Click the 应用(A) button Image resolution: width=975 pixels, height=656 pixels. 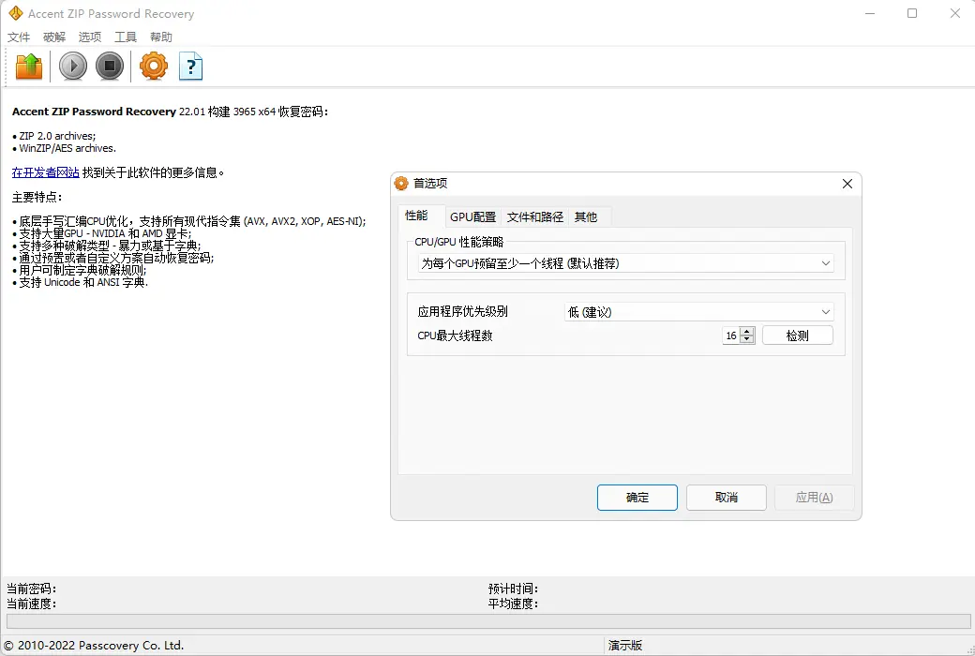815,498
